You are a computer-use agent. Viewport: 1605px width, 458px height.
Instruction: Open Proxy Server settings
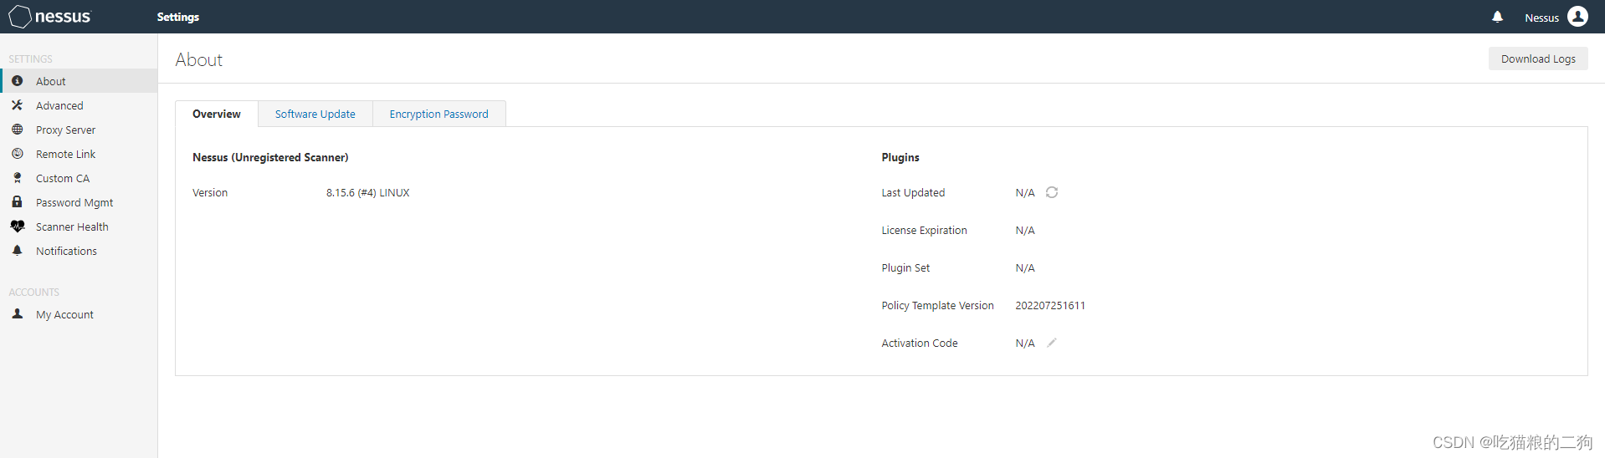tap(79, 130)
